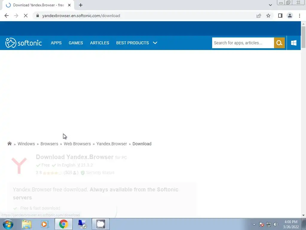Close the Download Yandex.Browser tab
The width and height of the screenshot is (306, 230).
point(69,5)
